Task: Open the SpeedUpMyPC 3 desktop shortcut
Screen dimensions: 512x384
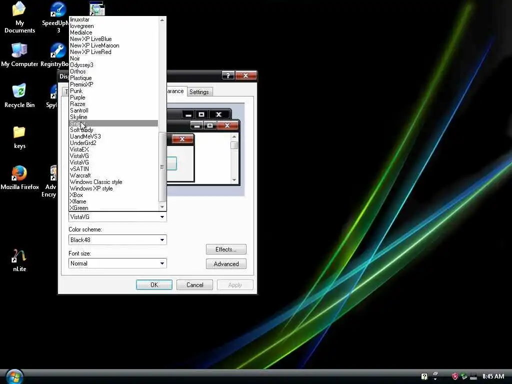Action: [58, 17]
